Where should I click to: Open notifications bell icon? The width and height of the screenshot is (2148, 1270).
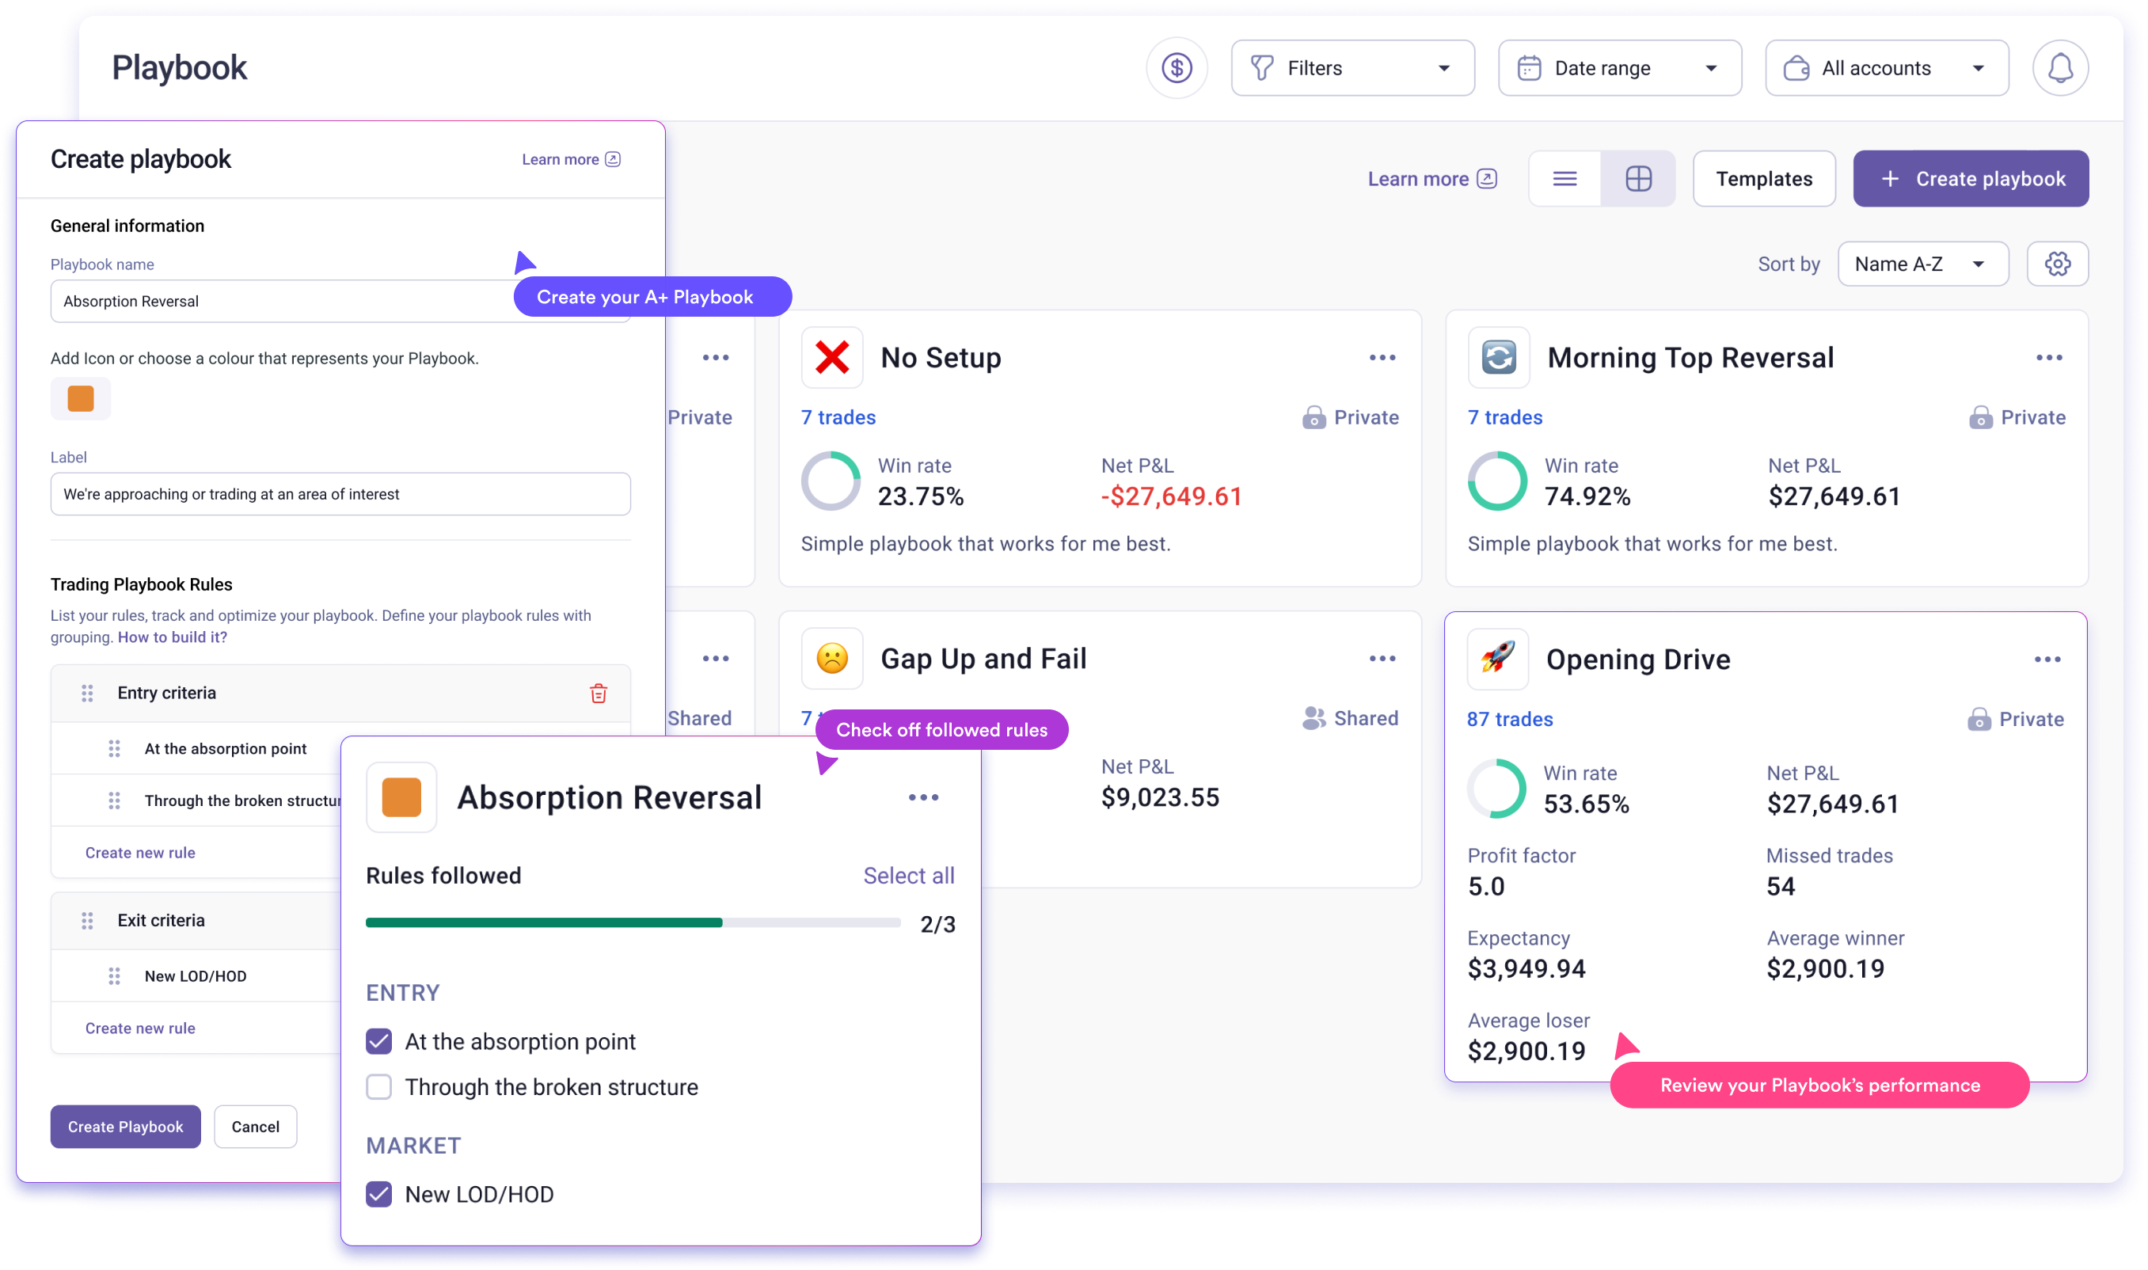click(x=2060, y=67)
